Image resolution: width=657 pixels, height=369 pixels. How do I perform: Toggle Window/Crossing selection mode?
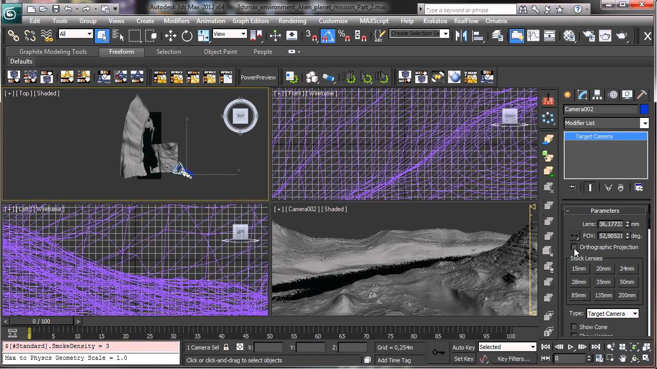(x=151, y=35)
